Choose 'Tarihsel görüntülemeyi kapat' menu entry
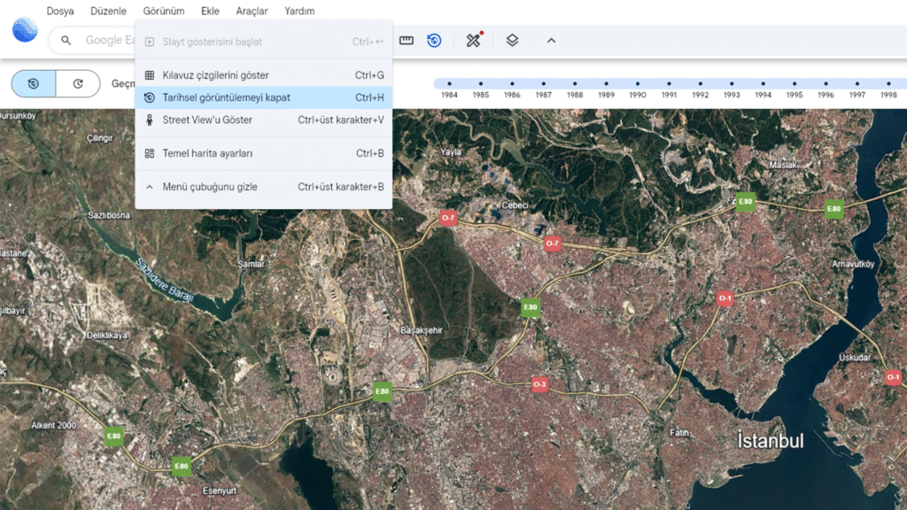This screenshot has height=510, width=907. point(226,97)
